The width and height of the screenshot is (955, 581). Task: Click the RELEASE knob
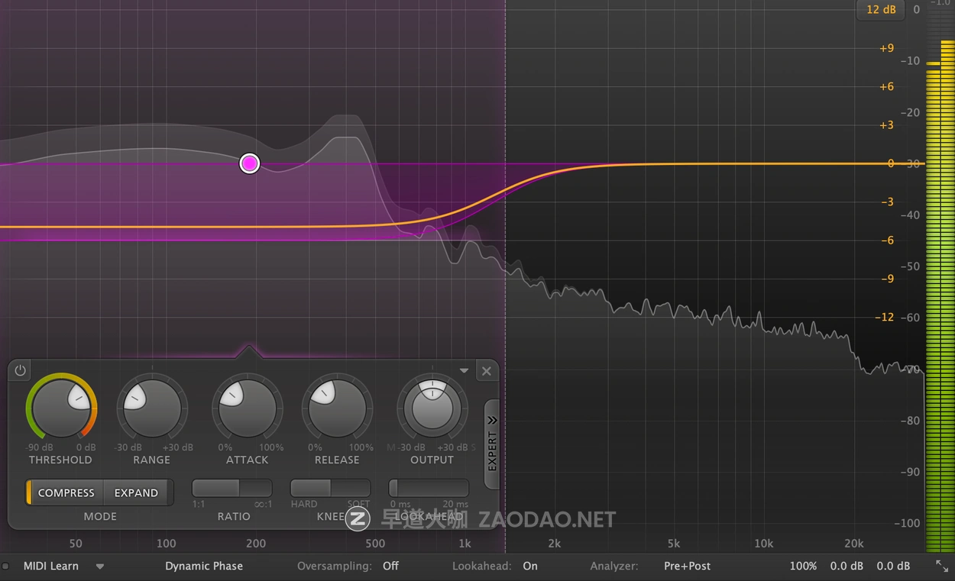pos(337,408)
